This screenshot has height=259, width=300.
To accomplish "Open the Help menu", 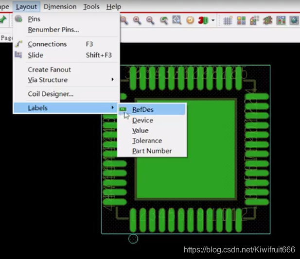I will click(114, 7).
